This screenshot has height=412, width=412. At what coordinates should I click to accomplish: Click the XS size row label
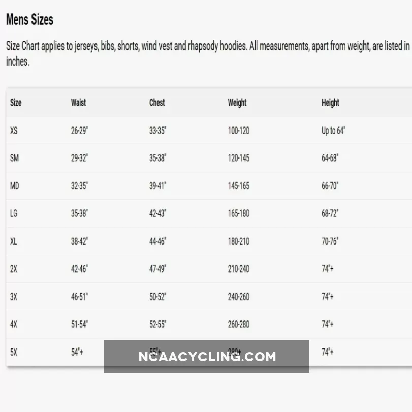pyautogui.click(x=14, y=131)
